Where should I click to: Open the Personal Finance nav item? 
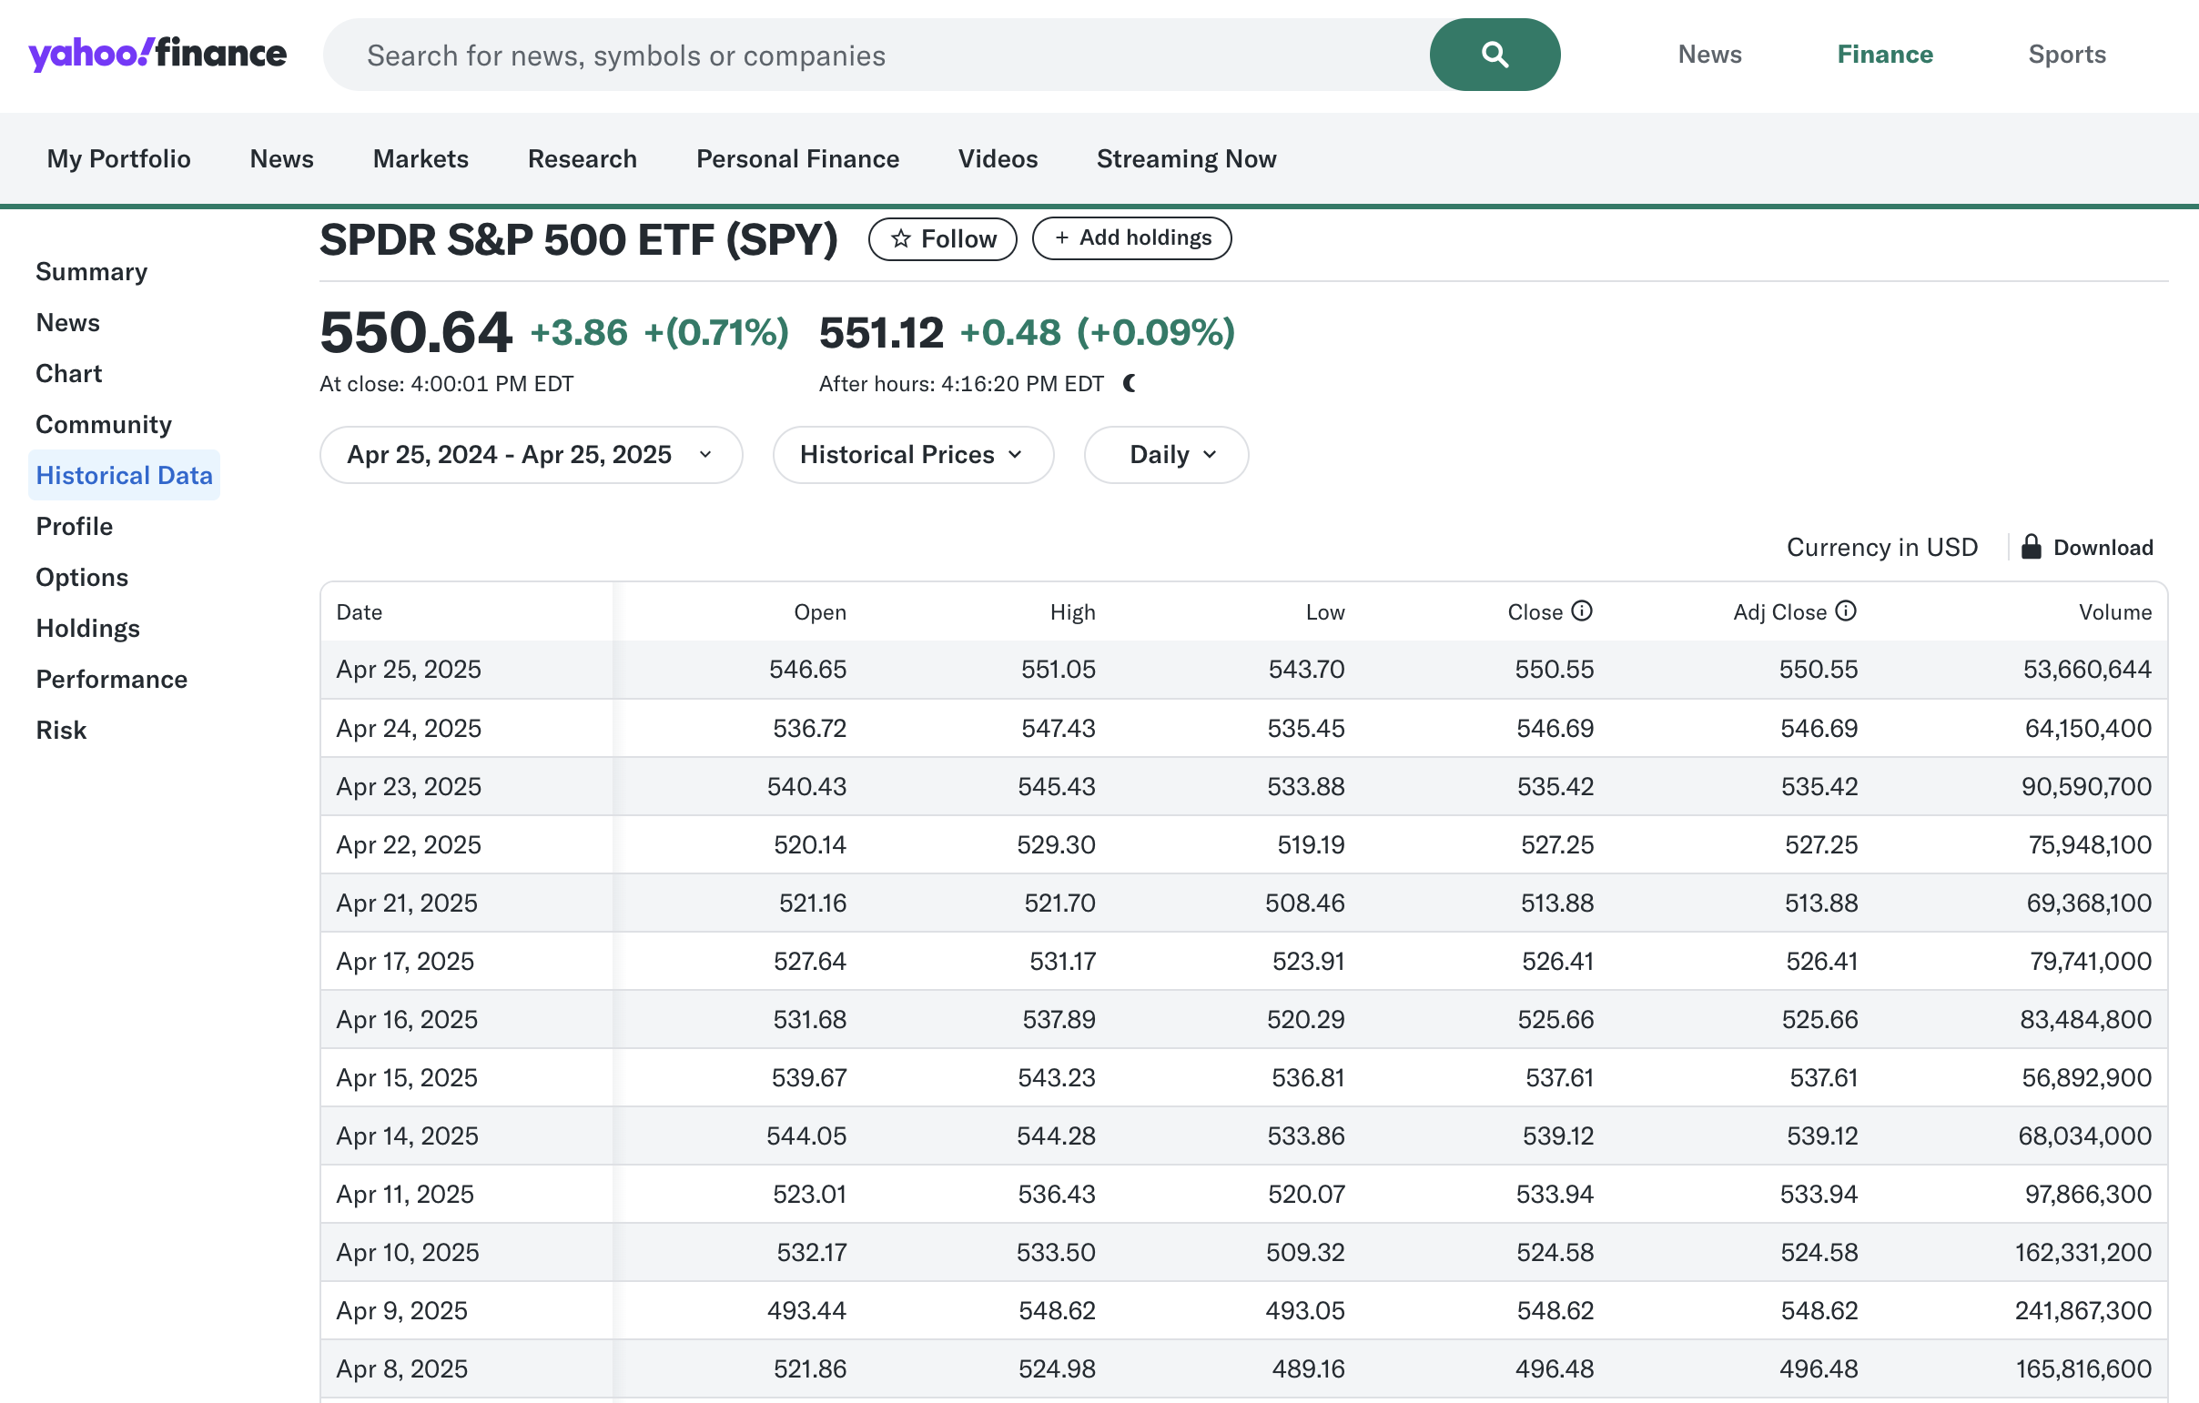[x=797, y=159]
